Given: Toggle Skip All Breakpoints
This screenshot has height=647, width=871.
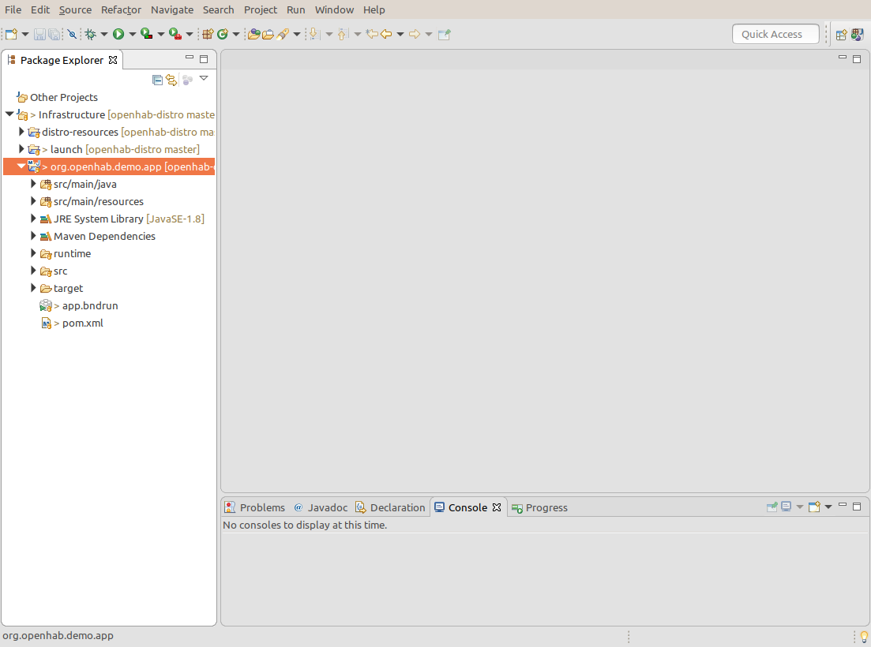Looking at the screenshot, I should (x=71, y=34).
